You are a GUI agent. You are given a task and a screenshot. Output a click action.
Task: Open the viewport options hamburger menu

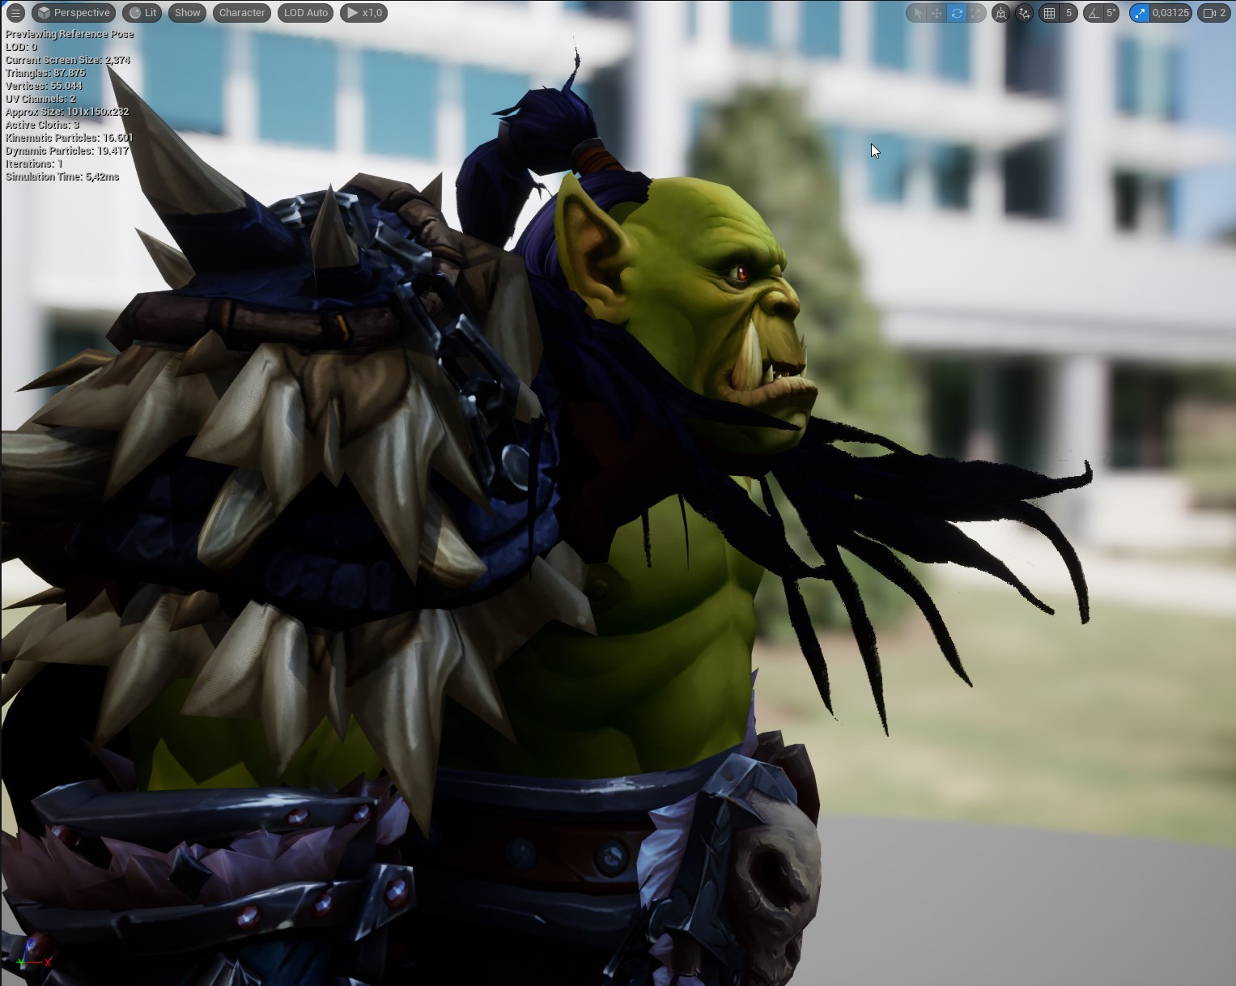pos(15,13)
